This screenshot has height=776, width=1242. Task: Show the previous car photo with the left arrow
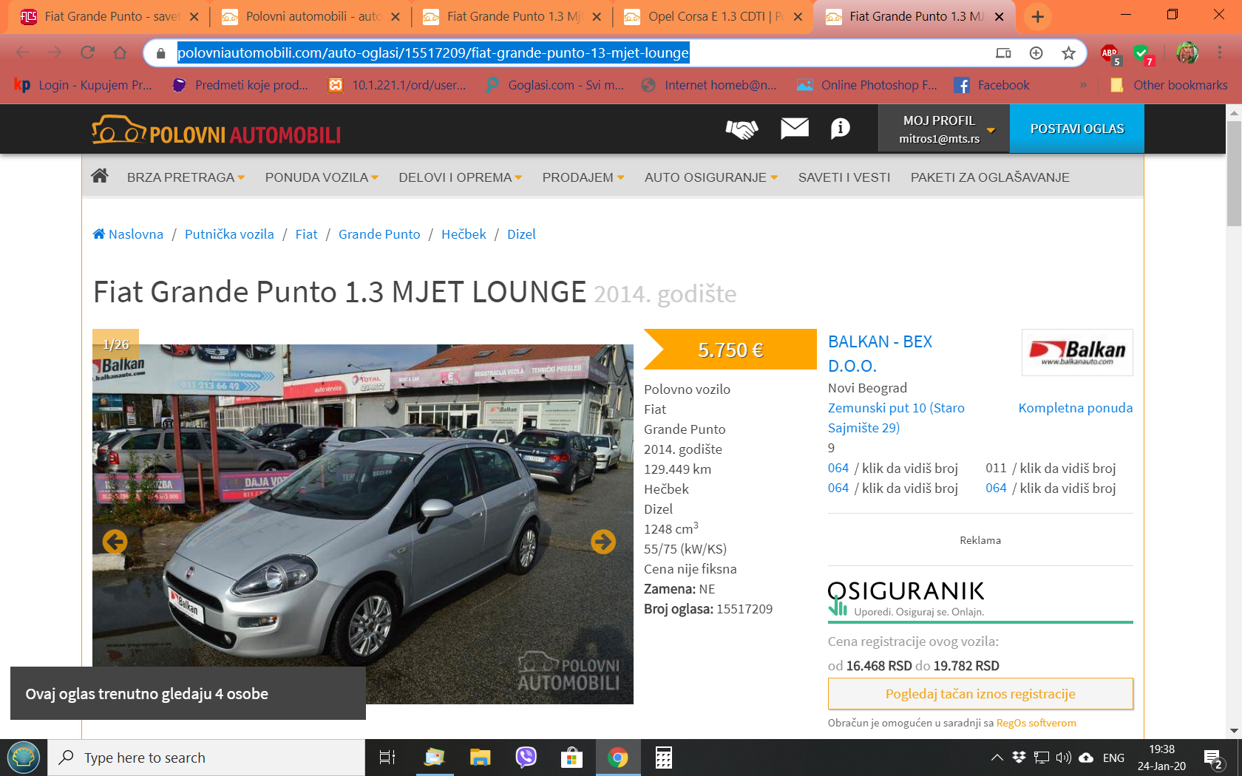(x=115, y=542)
